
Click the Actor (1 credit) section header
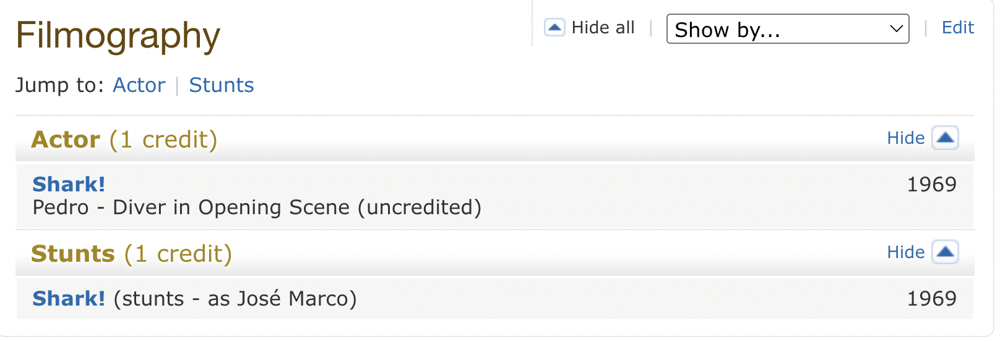tap(124, 140)
